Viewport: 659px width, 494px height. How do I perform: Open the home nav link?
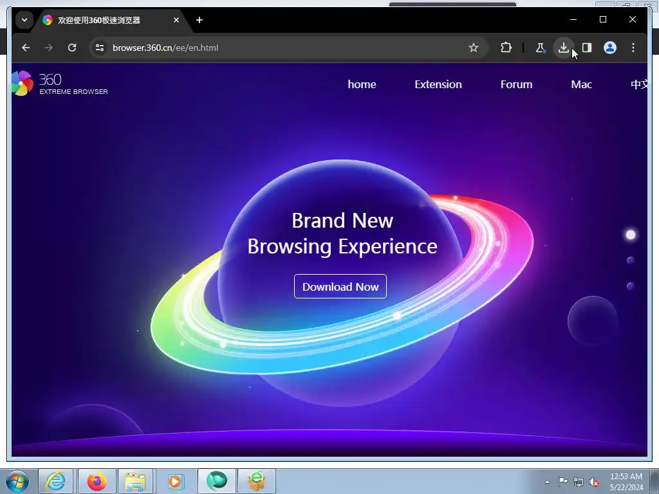click(x=362, y=84)
